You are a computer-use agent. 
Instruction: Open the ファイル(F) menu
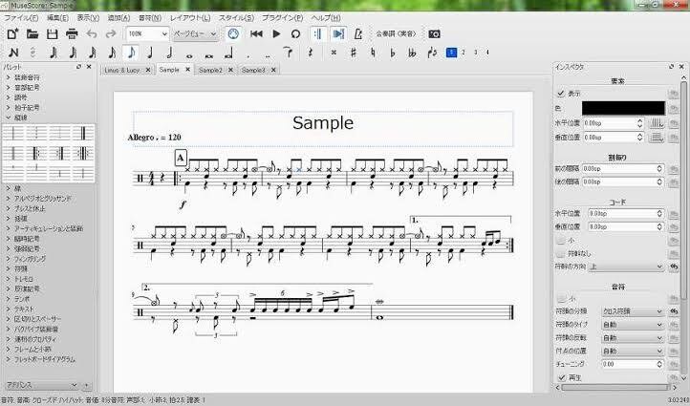click(x=21, y=18)
